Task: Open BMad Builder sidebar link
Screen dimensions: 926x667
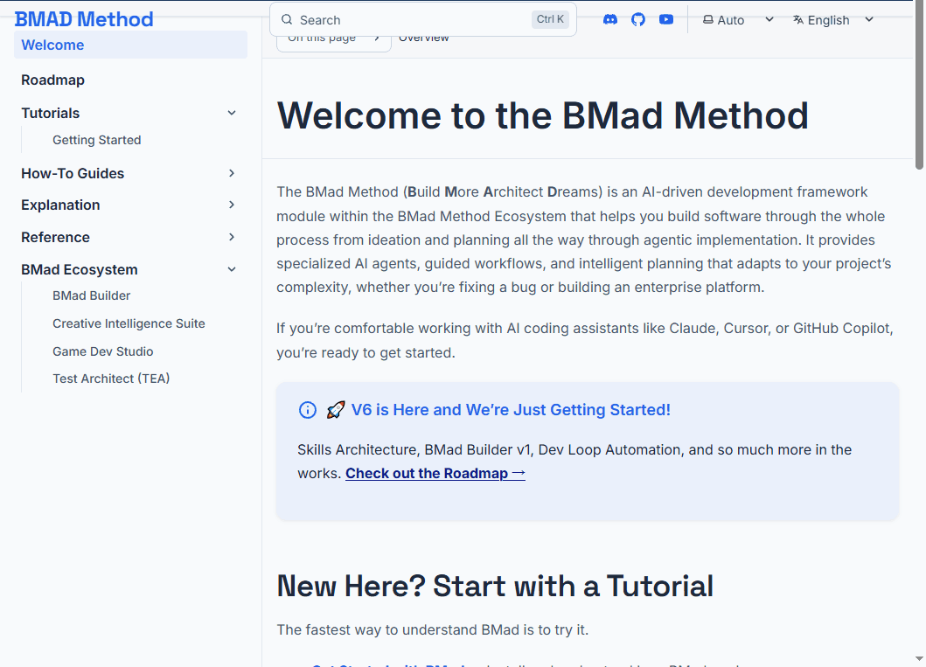Action: [92, 295]
